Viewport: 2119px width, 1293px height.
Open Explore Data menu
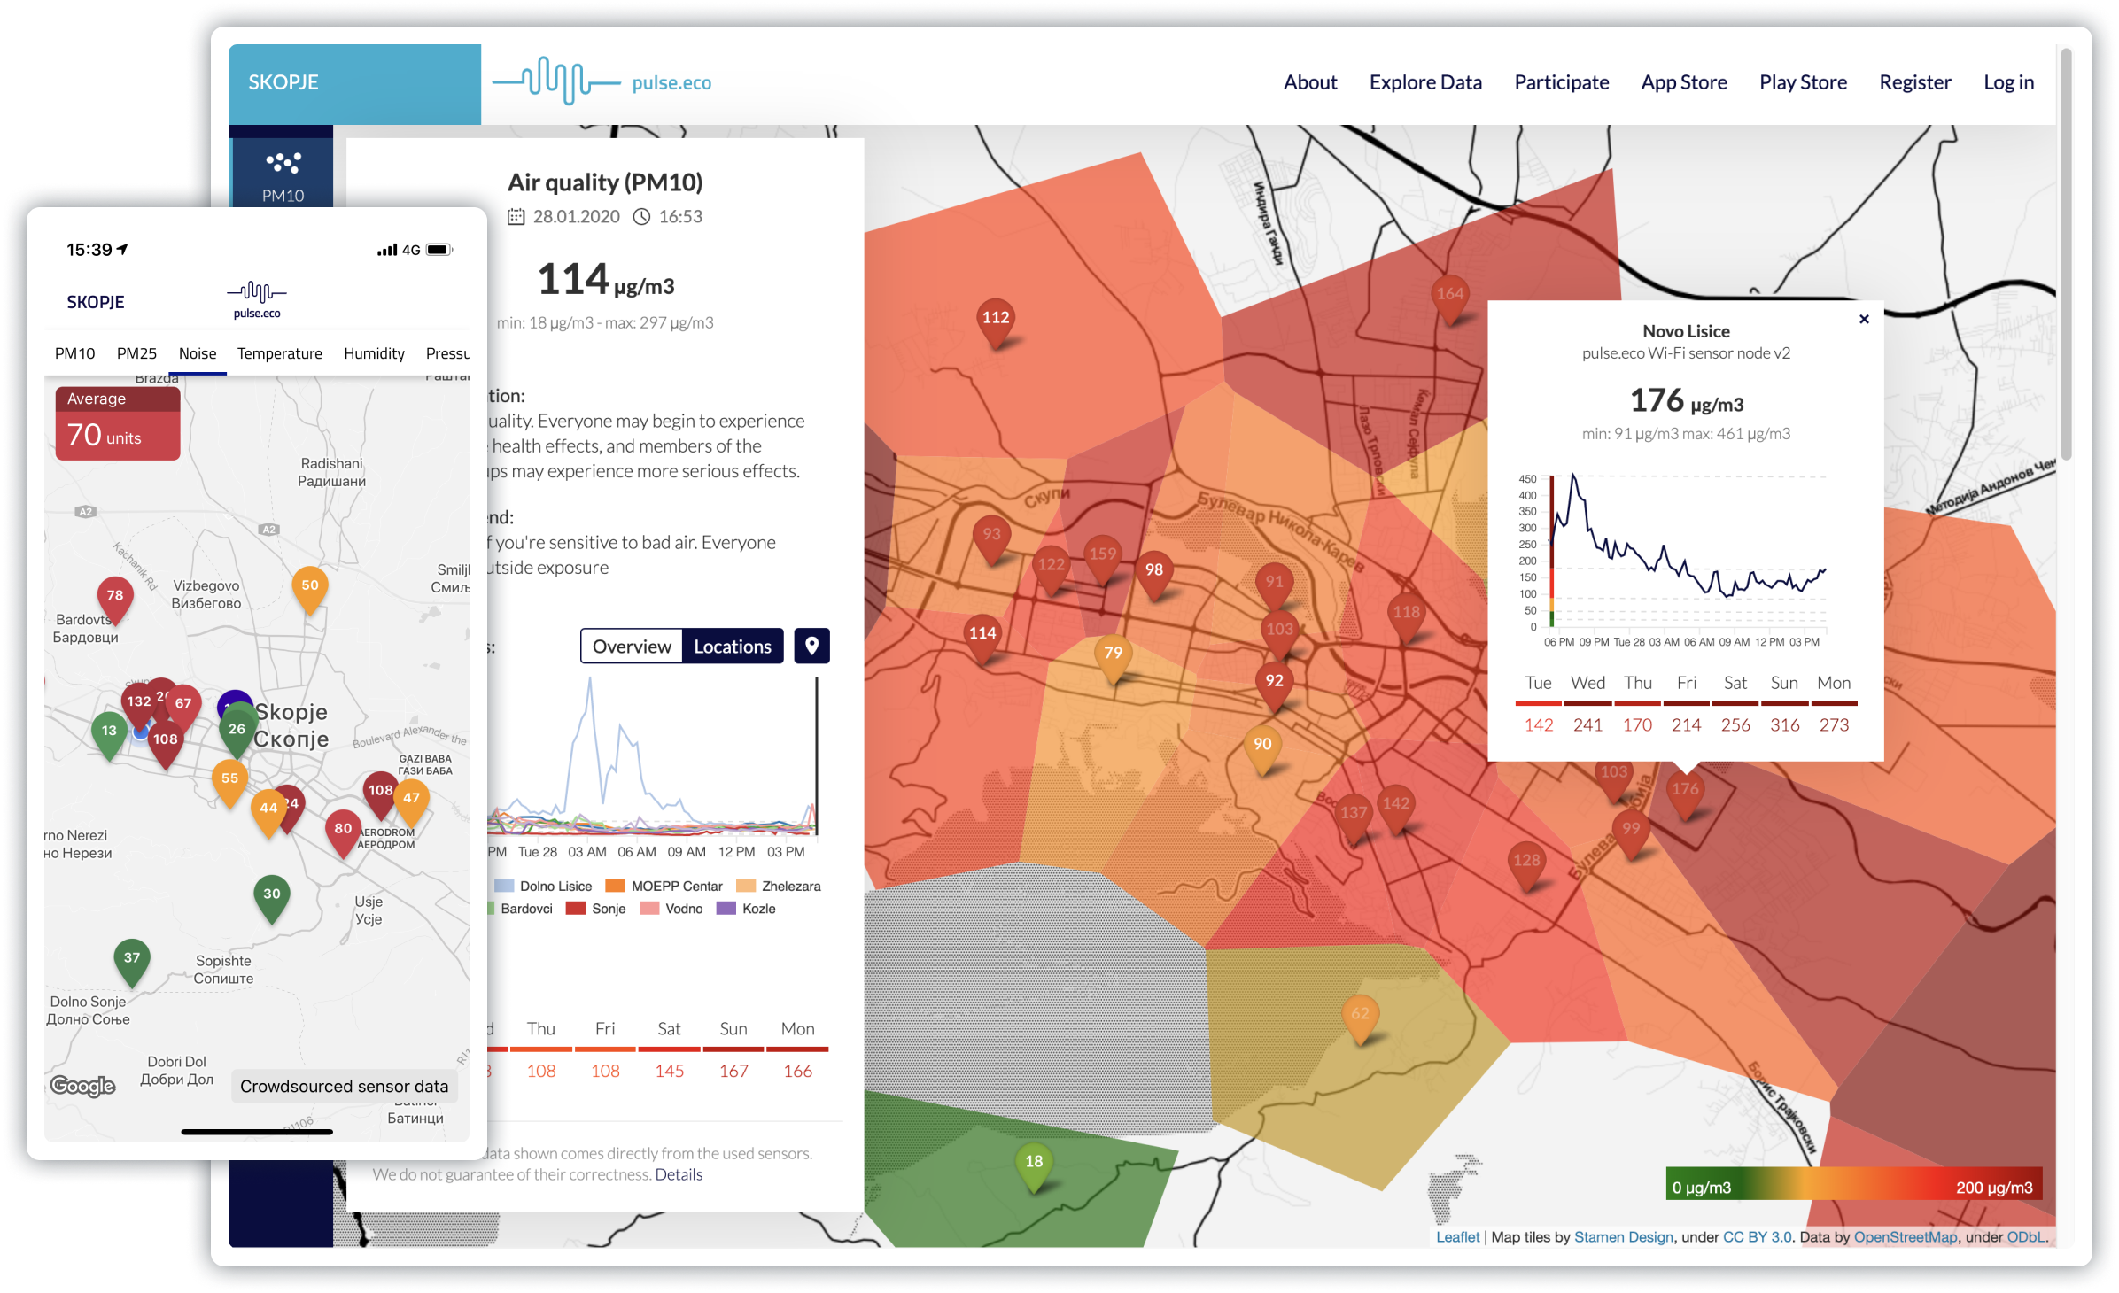click(x=1424, y=82)
